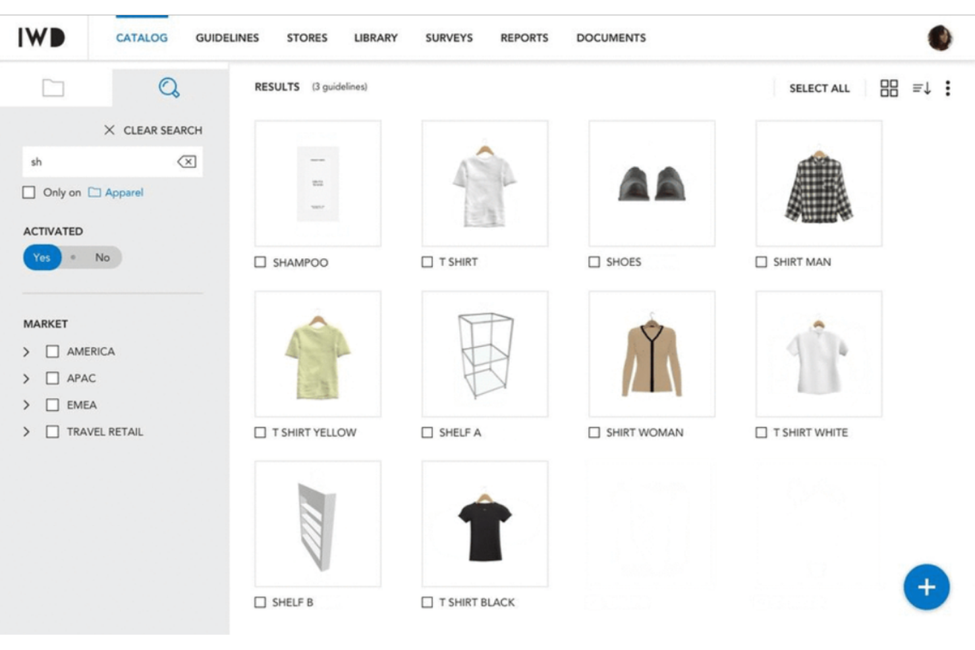The image size is (975, 650).
Task: Expand the TRAVEL RETAIL market group
Action: (26, 432)
